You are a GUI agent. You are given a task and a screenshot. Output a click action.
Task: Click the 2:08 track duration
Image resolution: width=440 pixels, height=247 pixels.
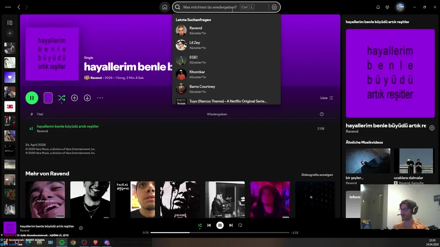321,129
